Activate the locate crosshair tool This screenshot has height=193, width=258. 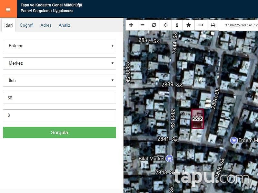(x=166, y=25)
